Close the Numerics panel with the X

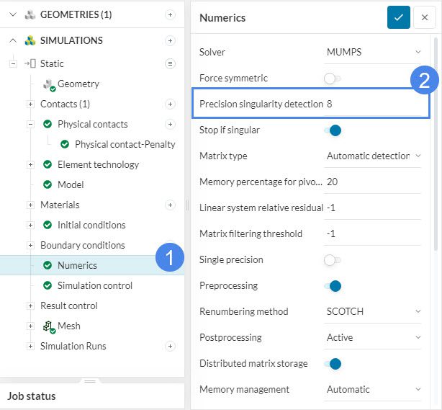424,17
